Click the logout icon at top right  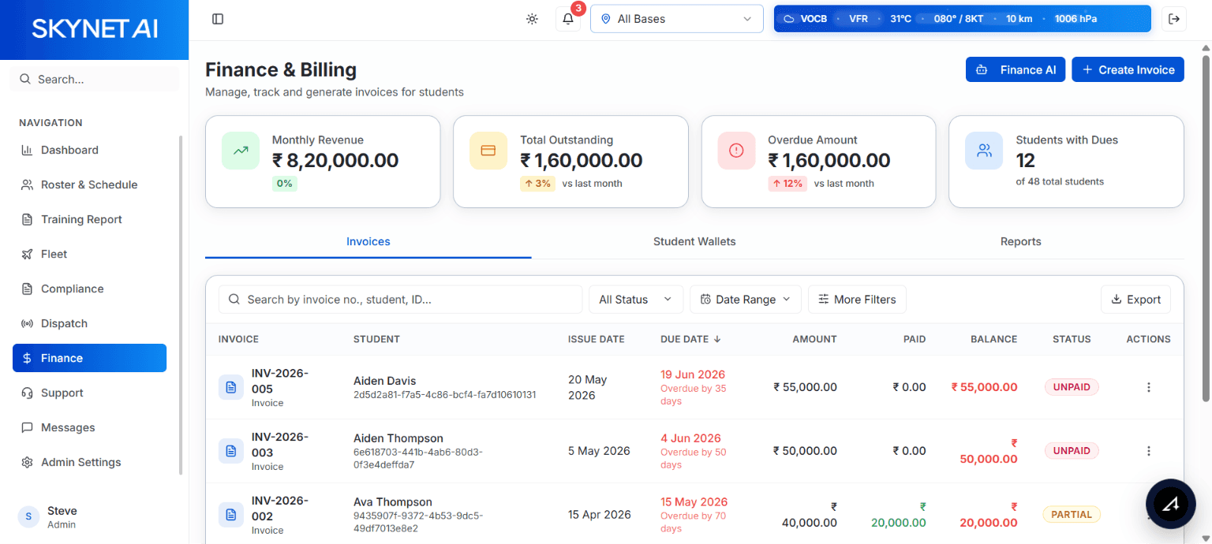pos(1174,19)
